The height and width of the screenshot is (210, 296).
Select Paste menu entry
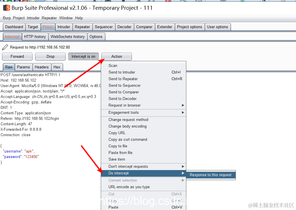143,207
